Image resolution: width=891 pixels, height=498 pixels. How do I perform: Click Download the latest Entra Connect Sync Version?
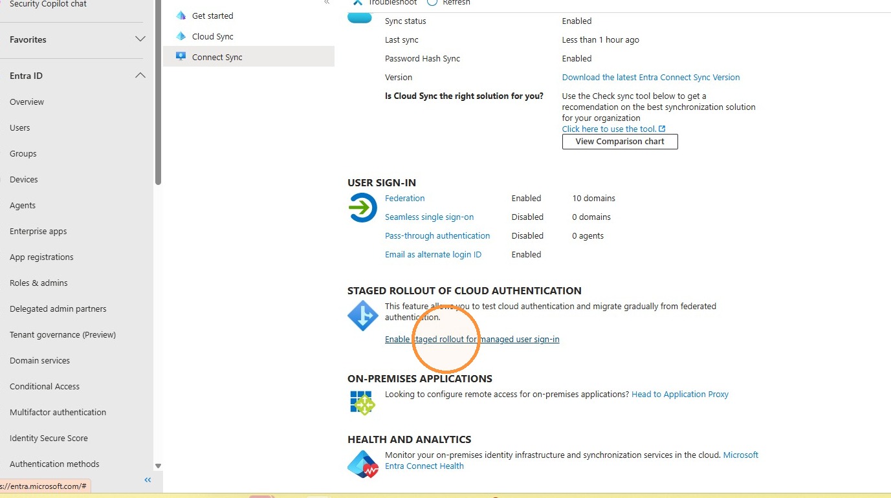(x=651, y=77)
